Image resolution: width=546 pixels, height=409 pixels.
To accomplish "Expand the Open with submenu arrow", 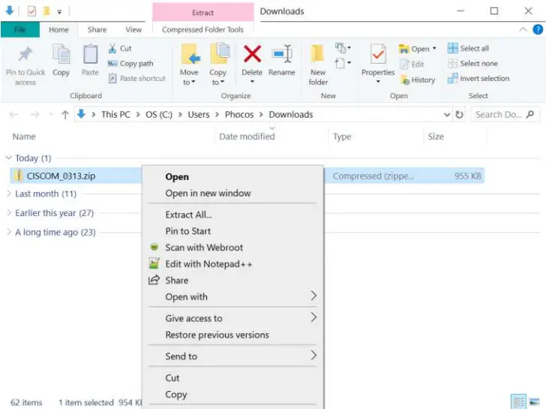I will 313,296.
